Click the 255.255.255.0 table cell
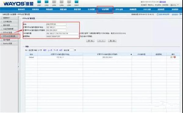The height and width of the screenshot is (113, 183). (107, 57)
